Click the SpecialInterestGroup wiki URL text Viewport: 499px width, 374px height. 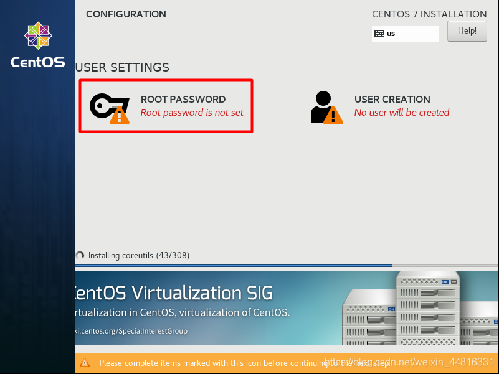(131, 330)
